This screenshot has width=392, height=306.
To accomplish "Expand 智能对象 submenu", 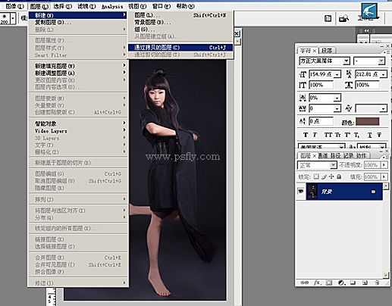I will click(78, 123).
